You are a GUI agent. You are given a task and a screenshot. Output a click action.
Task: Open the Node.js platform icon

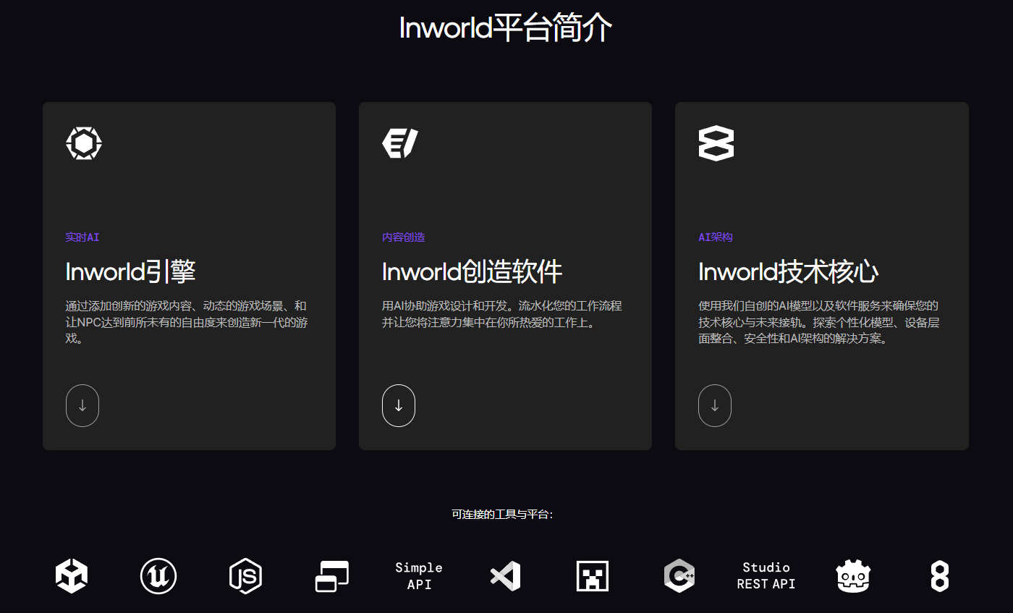245,576
